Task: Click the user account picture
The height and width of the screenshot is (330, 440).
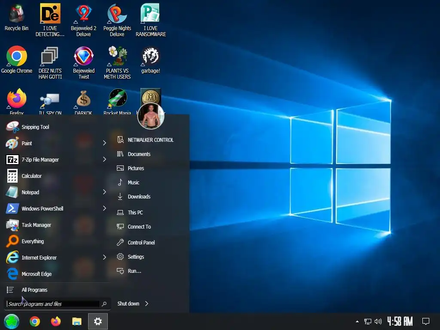Action: (151, 116)
